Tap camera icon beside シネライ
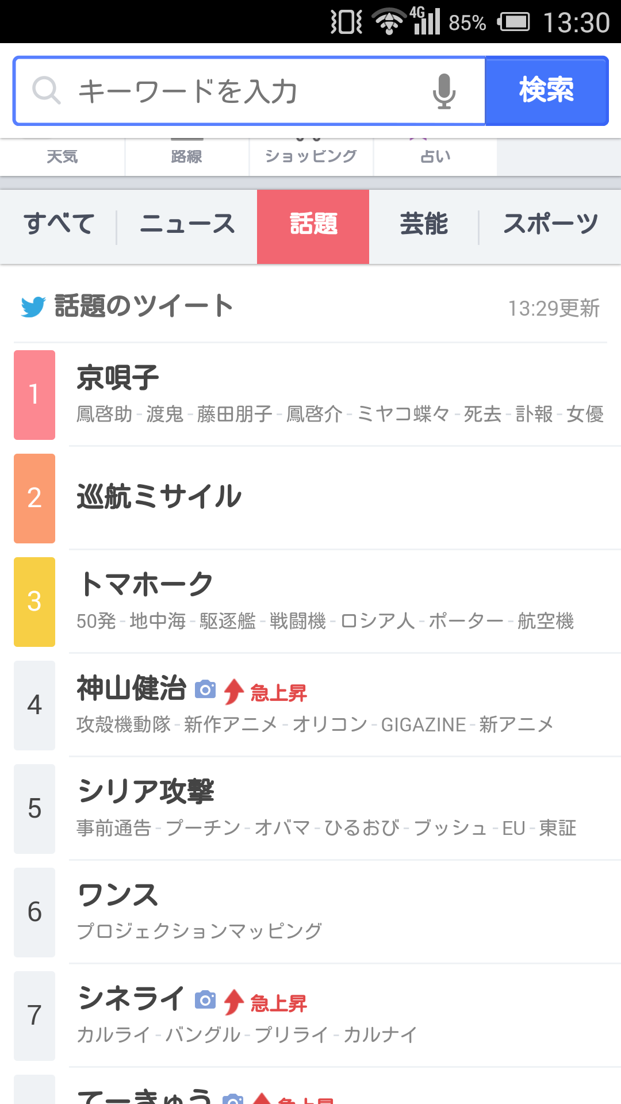Screen dimensions: 621x1104 coord(205,999)
